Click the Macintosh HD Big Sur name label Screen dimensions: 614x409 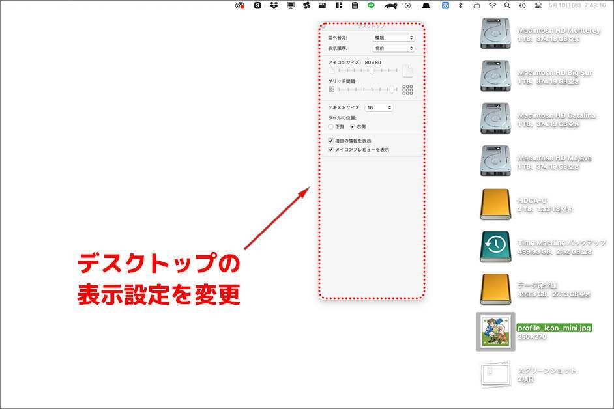click(x=555, y=73)
